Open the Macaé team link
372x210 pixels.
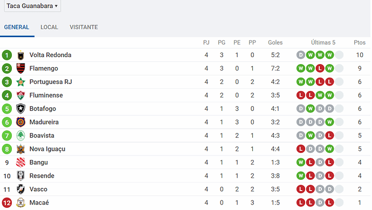pyautogui.click(x=39, y=202)
